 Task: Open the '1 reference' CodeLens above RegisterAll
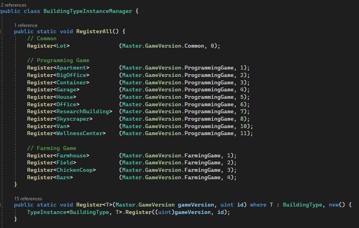(x=26, y=25)
